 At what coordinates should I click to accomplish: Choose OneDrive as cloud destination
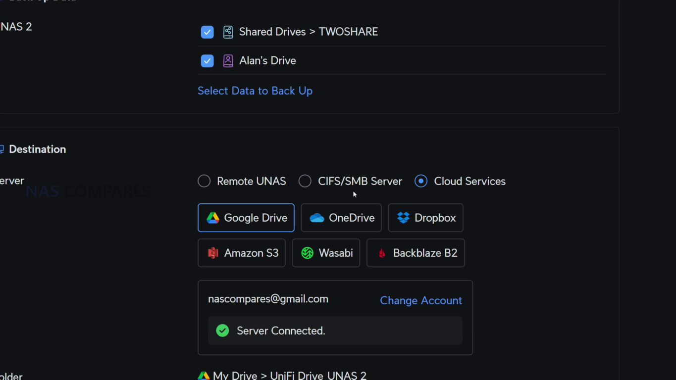pos(341,218)
